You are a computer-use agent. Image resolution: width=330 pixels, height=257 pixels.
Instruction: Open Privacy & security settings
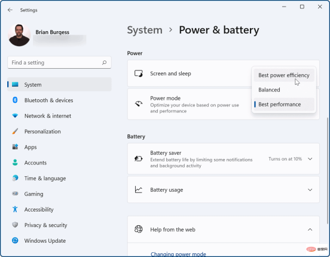pyautogui.click(x=59, y=225)
